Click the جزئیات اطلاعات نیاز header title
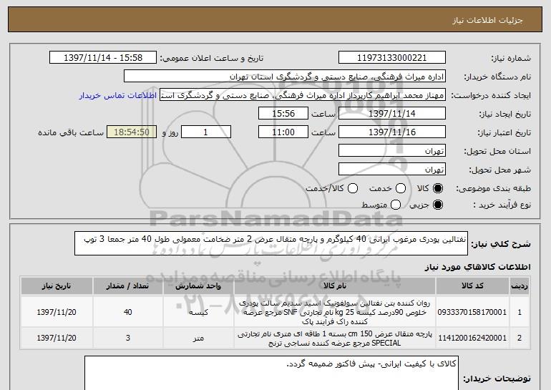 coord(487,20)
